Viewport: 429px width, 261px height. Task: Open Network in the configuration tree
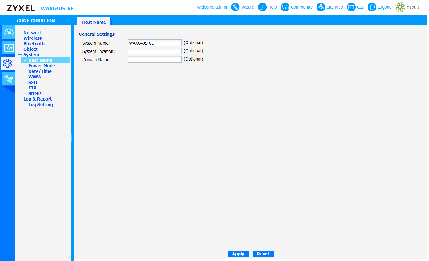pos(33,33)
